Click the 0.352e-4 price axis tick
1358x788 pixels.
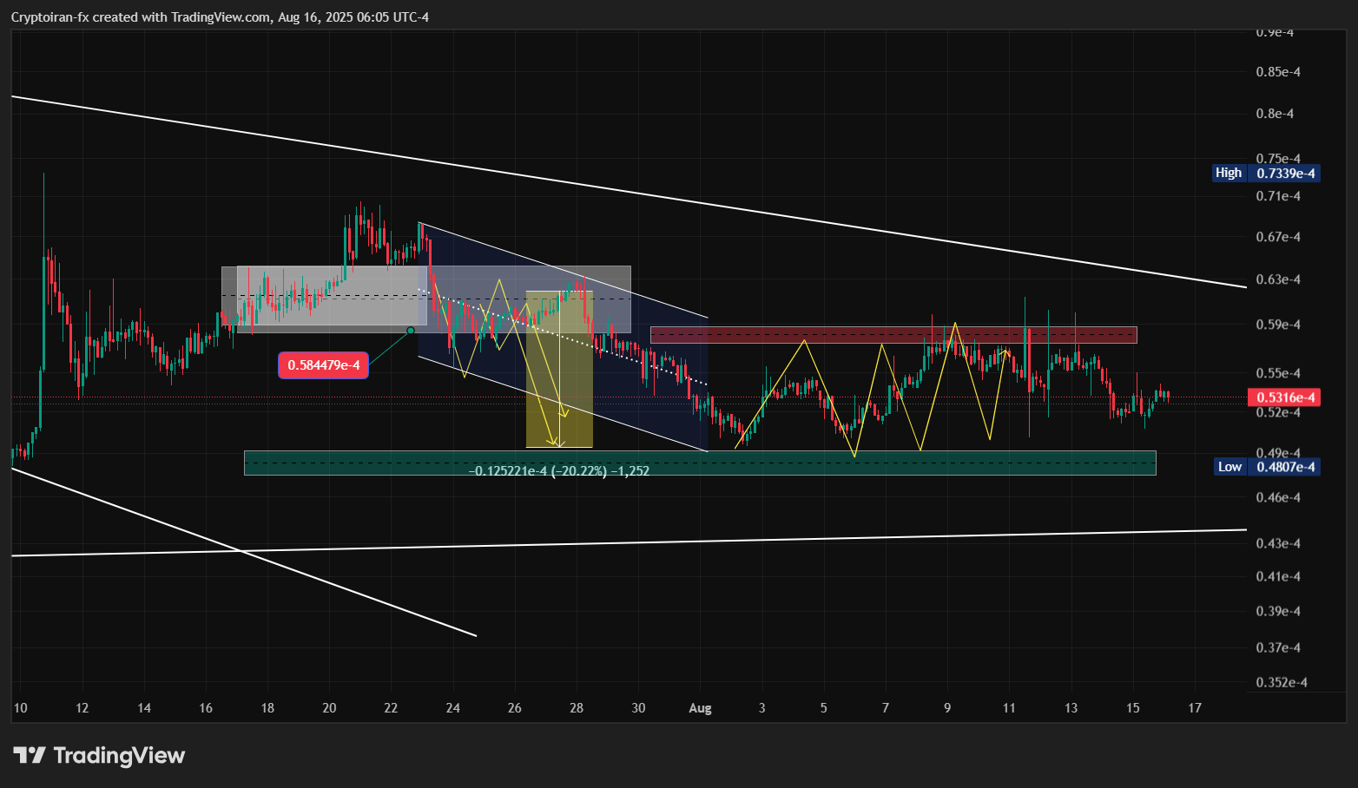click(x=1282, y=682)
